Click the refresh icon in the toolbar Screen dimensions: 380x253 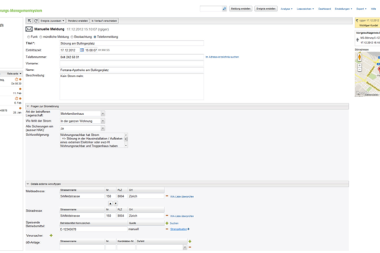tap(36, 21)
